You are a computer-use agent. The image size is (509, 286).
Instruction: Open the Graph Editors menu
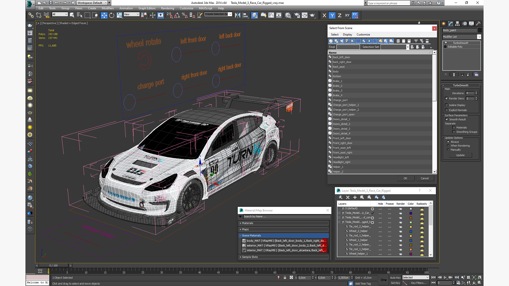tap(147, 8)
